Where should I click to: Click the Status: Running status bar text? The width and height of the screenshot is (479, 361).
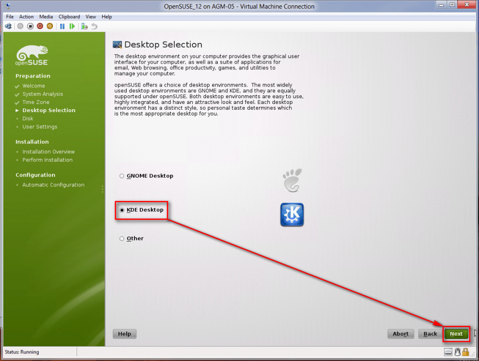(x=22, y=352)
